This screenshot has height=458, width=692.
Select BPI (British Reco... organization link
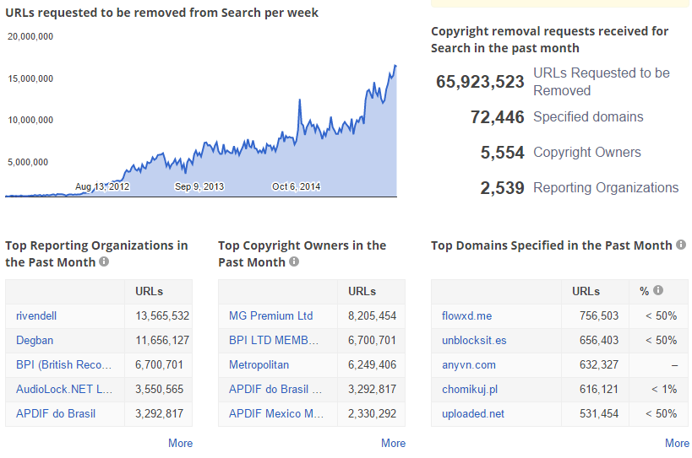(64, 364)
